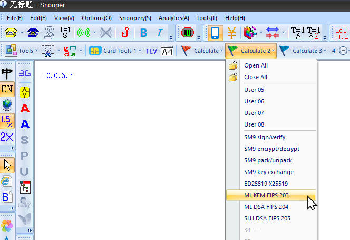Image resolution: width=350 pixels, height=240 pixels.
Task: Select ML KEM FIPS 203 menu entry
Action: tap(266, 195)
